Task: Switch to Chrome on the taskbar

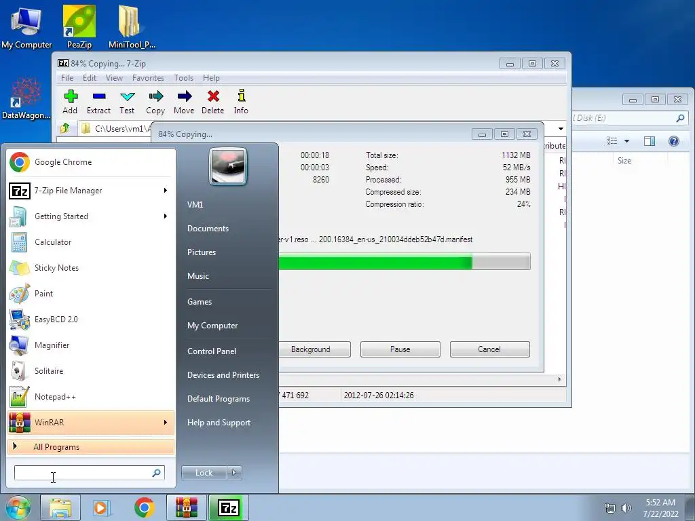Action: point(144,507)
